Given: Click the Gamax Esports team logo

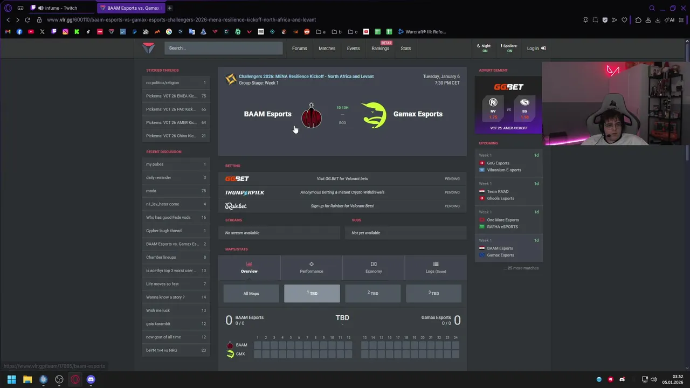Looking at the screenshot, I should [x=374, y=115].
